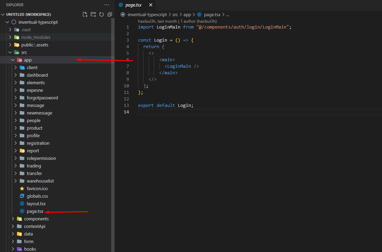Screen dimensions: 382x252
Task: Select the warehouselist folder
Action: 55,181
